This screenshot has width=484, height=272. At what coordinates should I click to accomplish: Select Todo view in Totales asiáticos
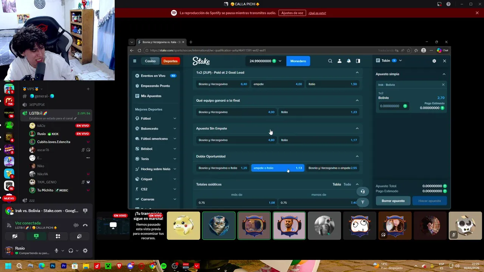pos(347,184)
